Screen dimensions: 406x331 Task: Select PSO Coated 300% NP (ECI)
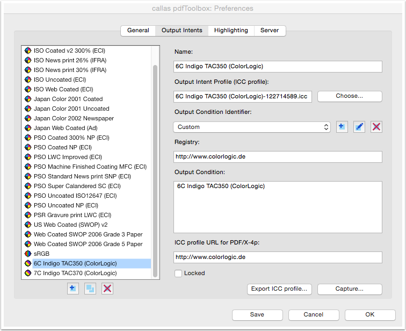click(x=88, y=138)
